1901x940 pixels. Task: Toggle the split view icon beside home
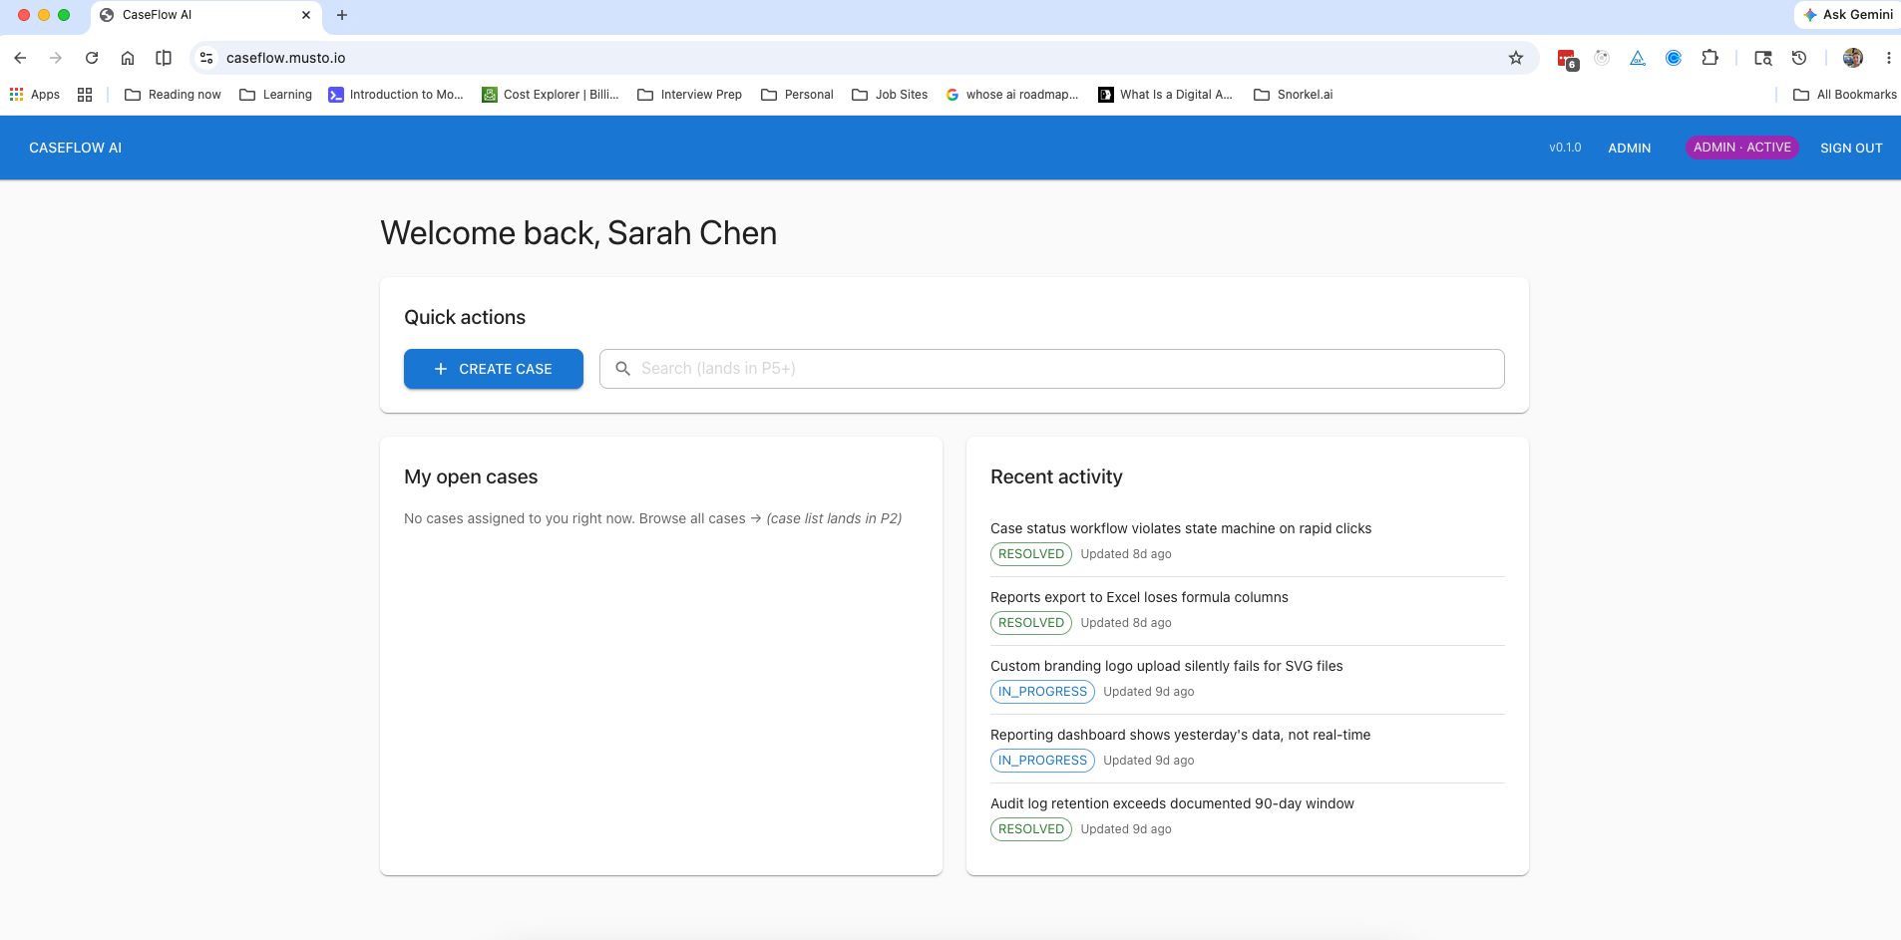(x=164, y=58)
